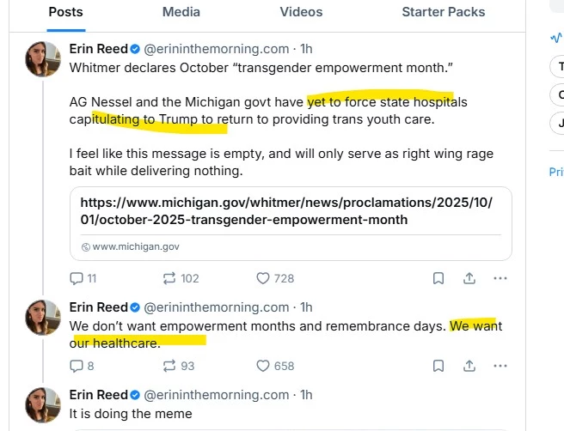
Task: Like the post with 728 likes
Action: click(263, 278)
